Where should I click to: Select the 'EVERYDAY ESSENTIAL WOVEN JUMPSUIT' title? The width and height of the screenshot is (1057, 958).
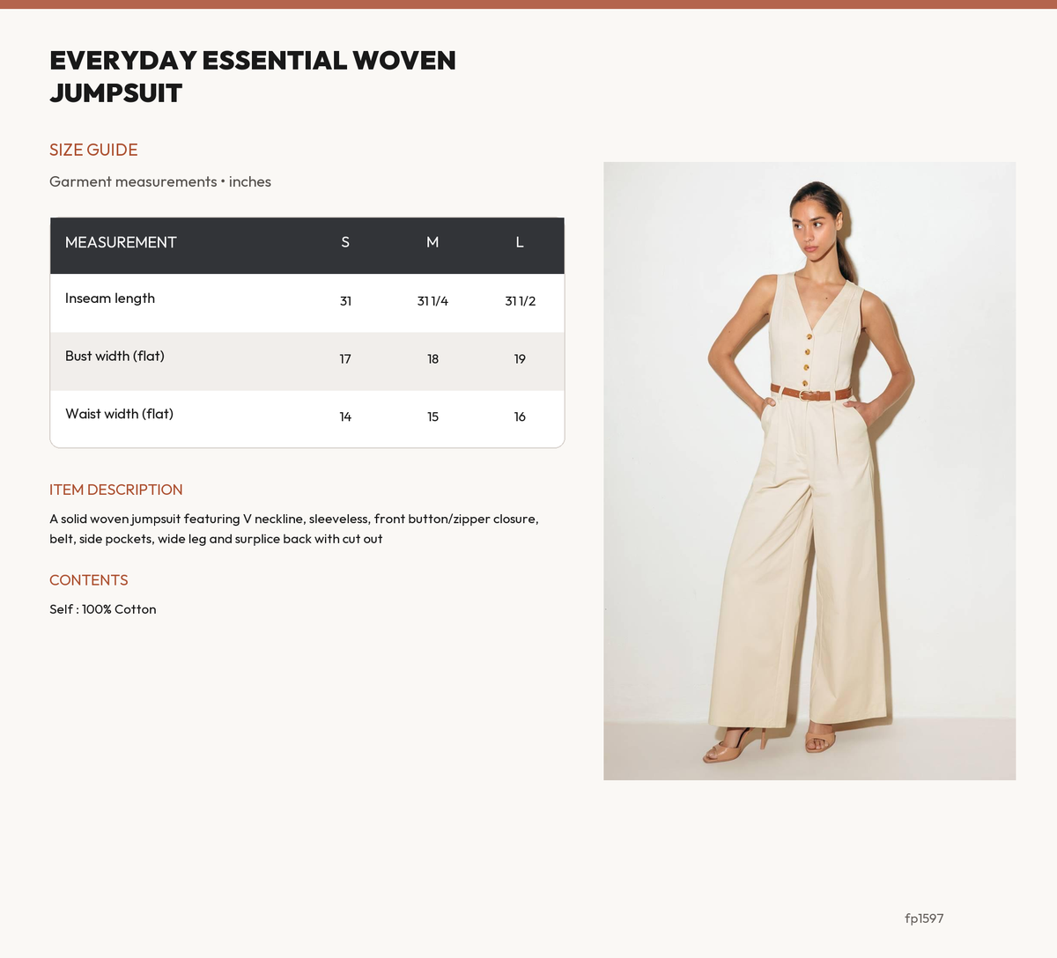[253, 77]
